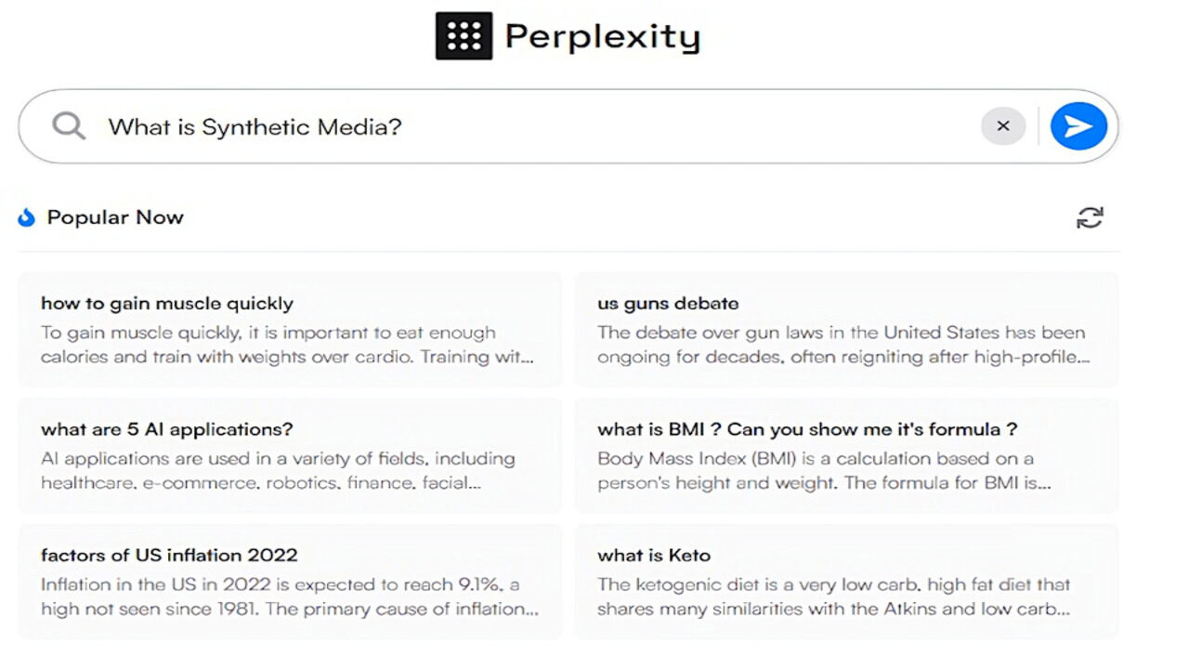
Task: Click the flame icon beside Popular Now
Action: pyautogui.click(x=25, y=216)
